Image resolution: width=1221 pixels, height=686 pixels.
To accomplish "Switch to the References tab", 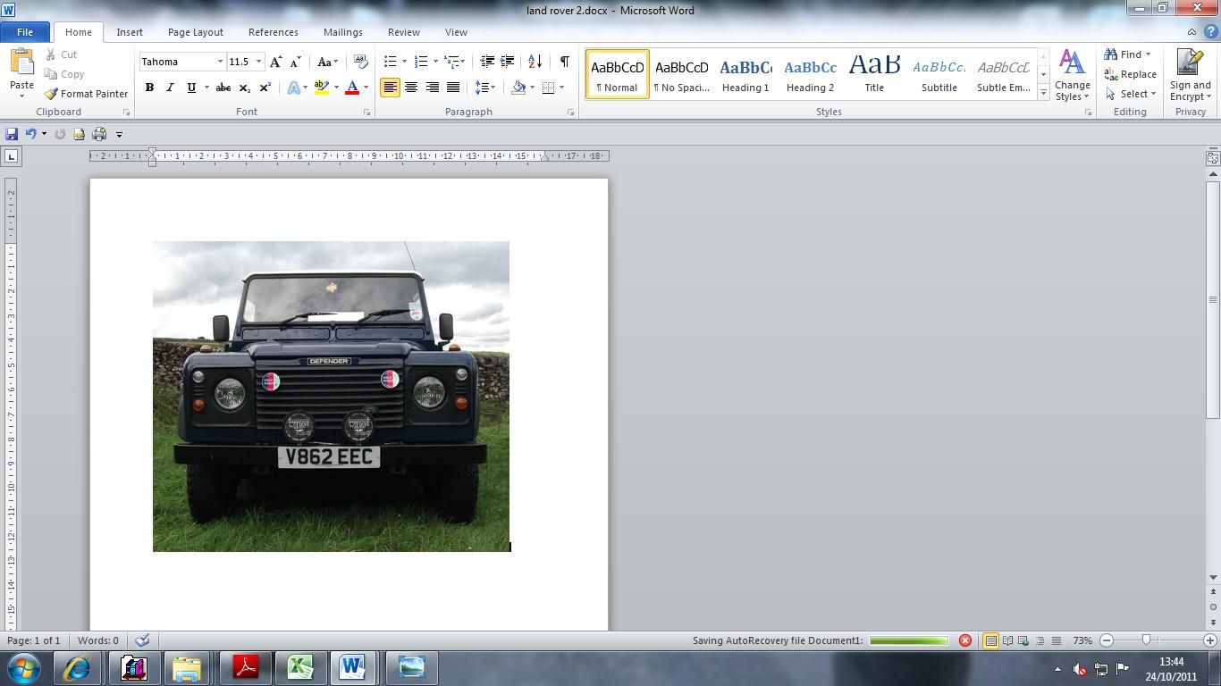I will 274,32.
